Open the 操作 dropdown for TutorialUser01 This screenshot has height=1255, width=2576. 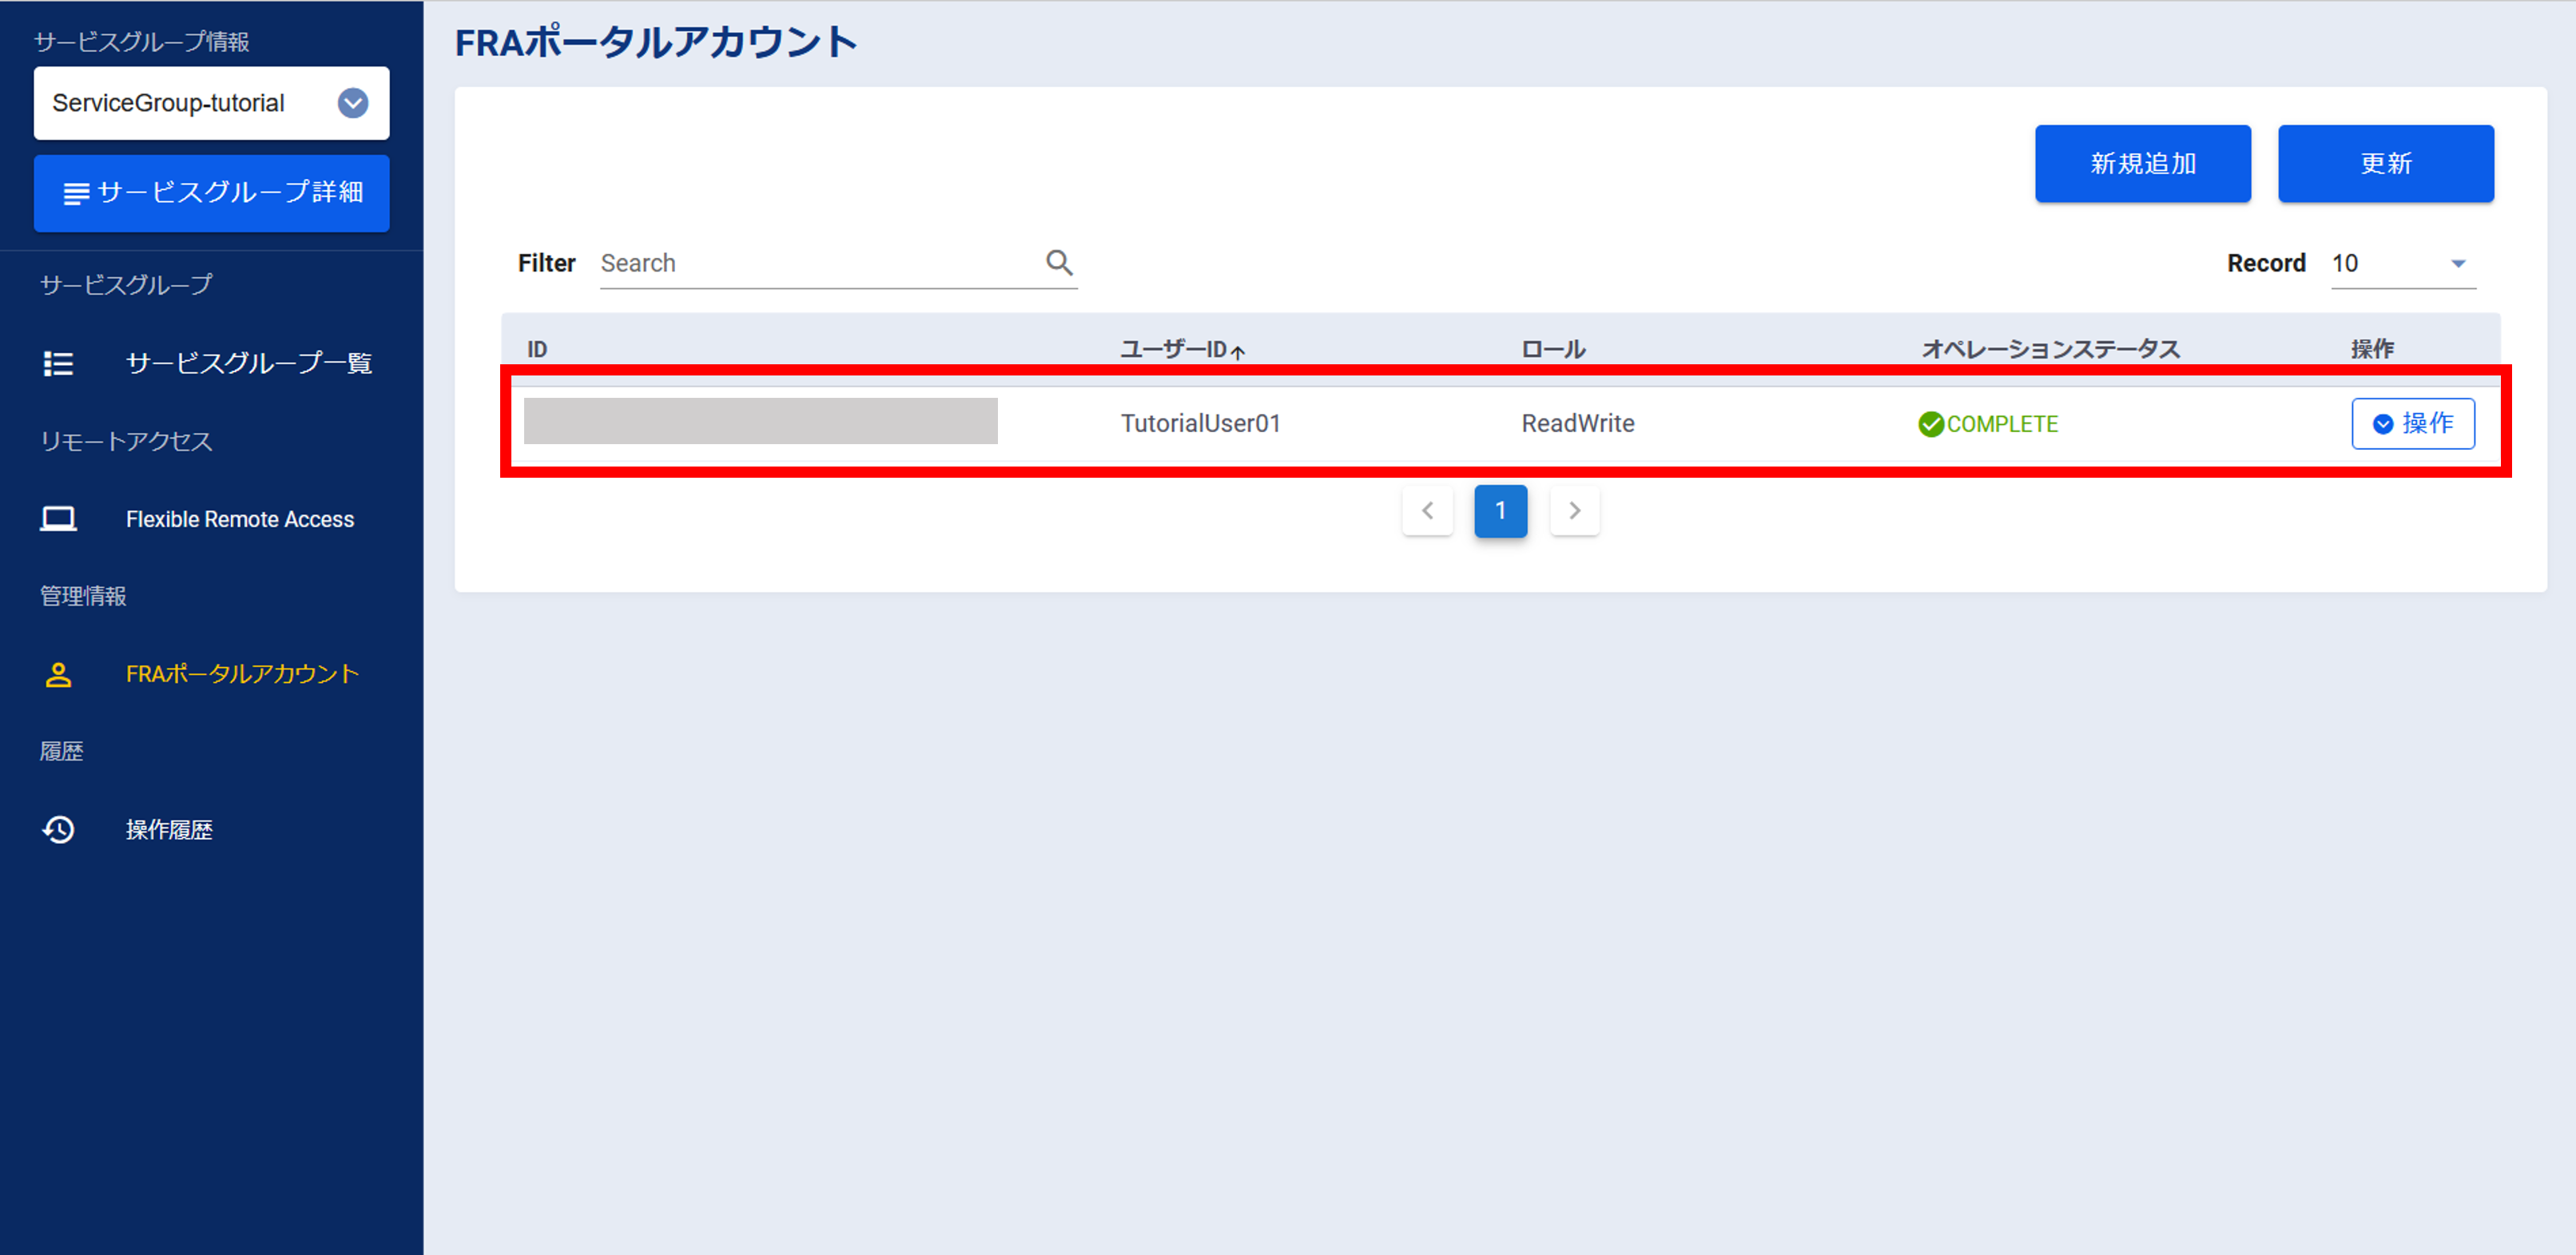(2412, 424)
